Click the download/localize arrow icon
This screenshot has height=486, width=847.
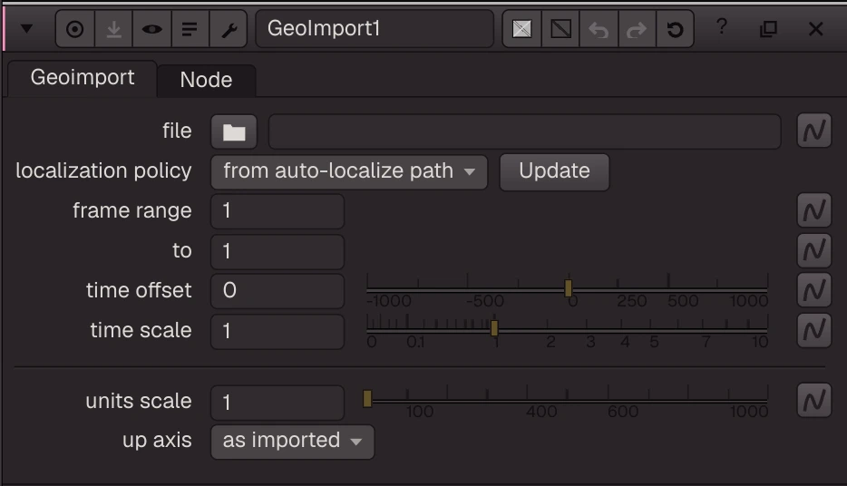(113, 29)
